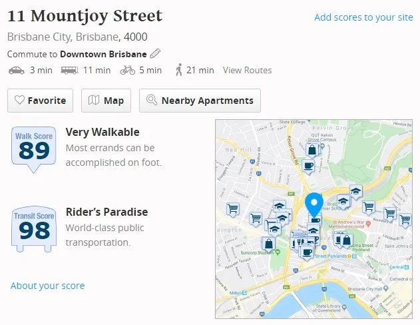Click the pencil icon to edit commute destination
This screenshot has height=325, width=420.
(155, 53)
